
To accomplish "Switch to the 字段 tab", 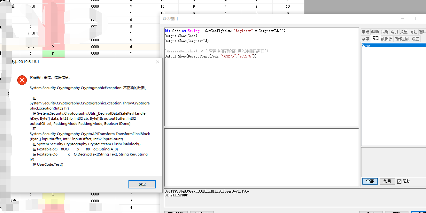I will coord(365,32).
